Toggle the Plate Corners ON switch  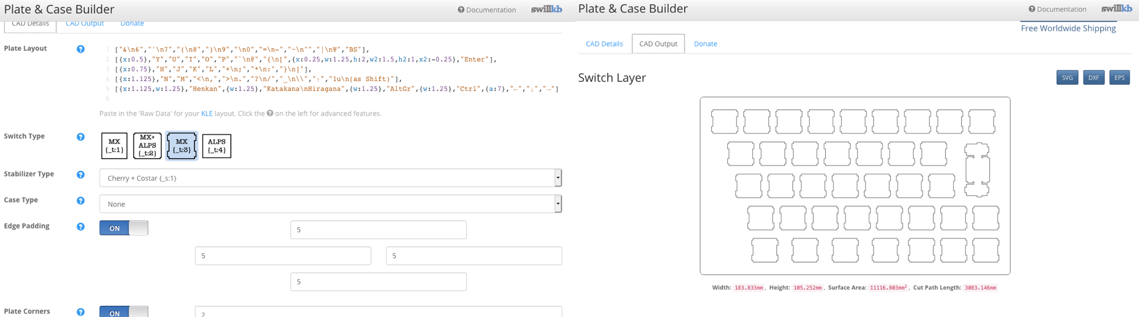tap(124, 311)
